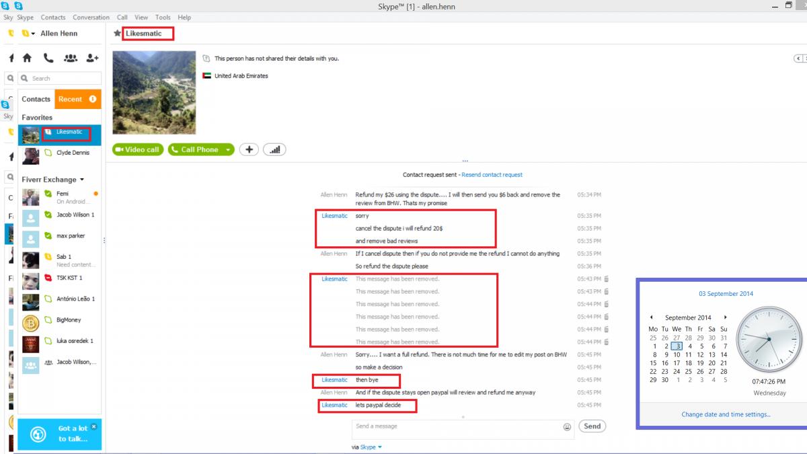Switch to the Contacts tab
The width and height of the screenshot is (807, 454).
point(36,99)
